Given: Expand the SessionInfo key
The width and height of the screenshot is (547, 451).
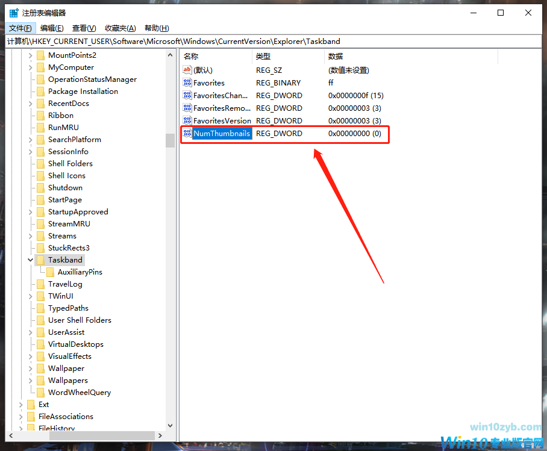Looking at the screenshot, I should pos(30,152).
